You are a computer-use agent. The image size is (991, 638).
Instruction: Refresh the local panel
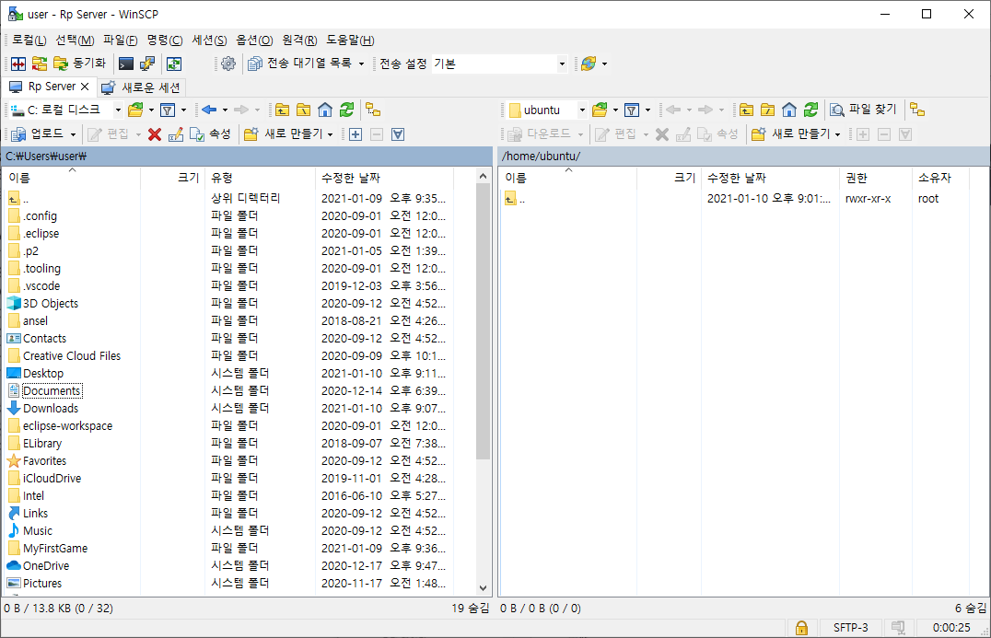point(346,110)
